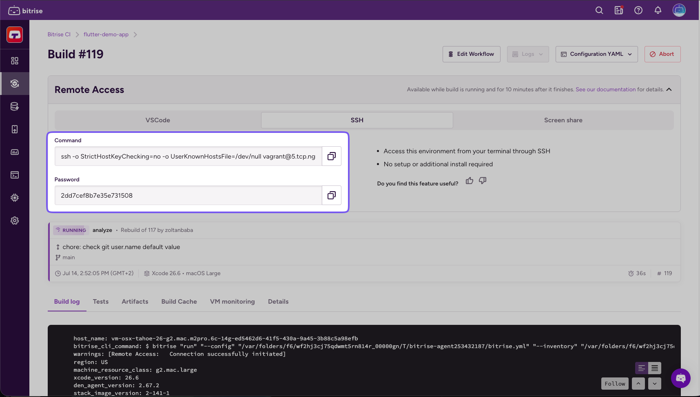
Task: Click the bitrise logo in header
Action: click(25, 11)
